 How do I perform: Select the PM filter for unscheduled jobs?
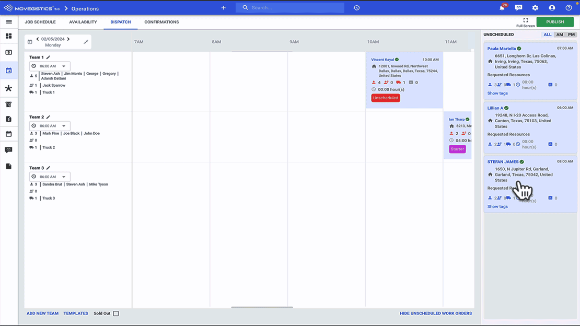571,34
